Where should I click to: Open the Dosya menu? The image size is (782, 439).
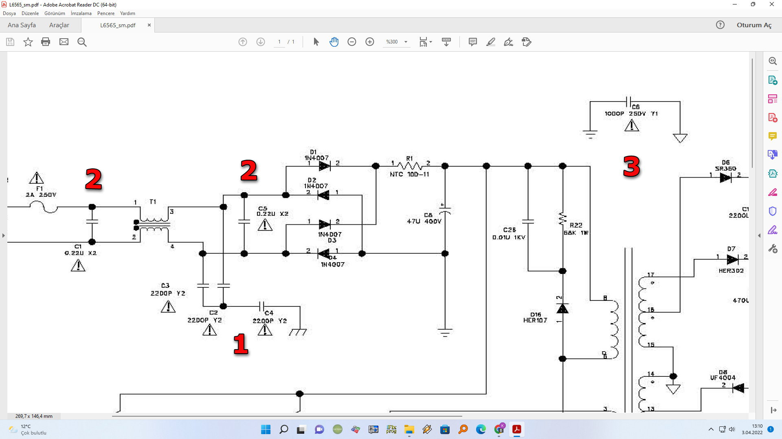click(x=9, y=13)
